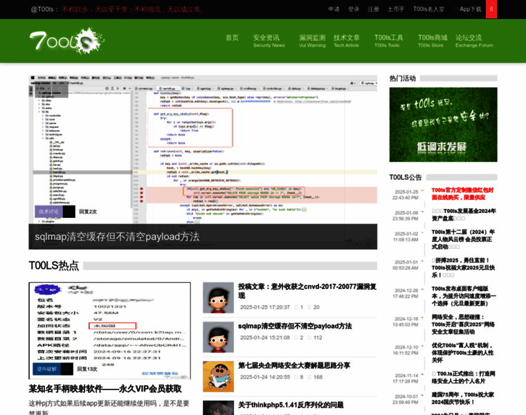Click view count 168 on 央企 post
526x415 pixels.
(318, 377)
